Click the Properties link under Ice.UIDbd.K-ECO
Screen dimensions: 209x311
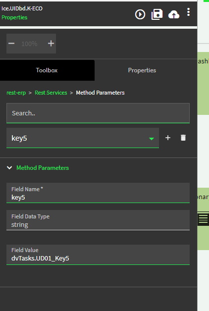pos(14,17)
